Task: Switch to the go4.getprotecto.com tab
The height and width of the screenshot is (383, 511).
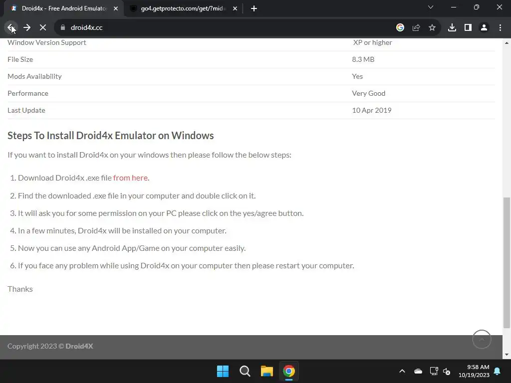Action: (x=183, y=8)
